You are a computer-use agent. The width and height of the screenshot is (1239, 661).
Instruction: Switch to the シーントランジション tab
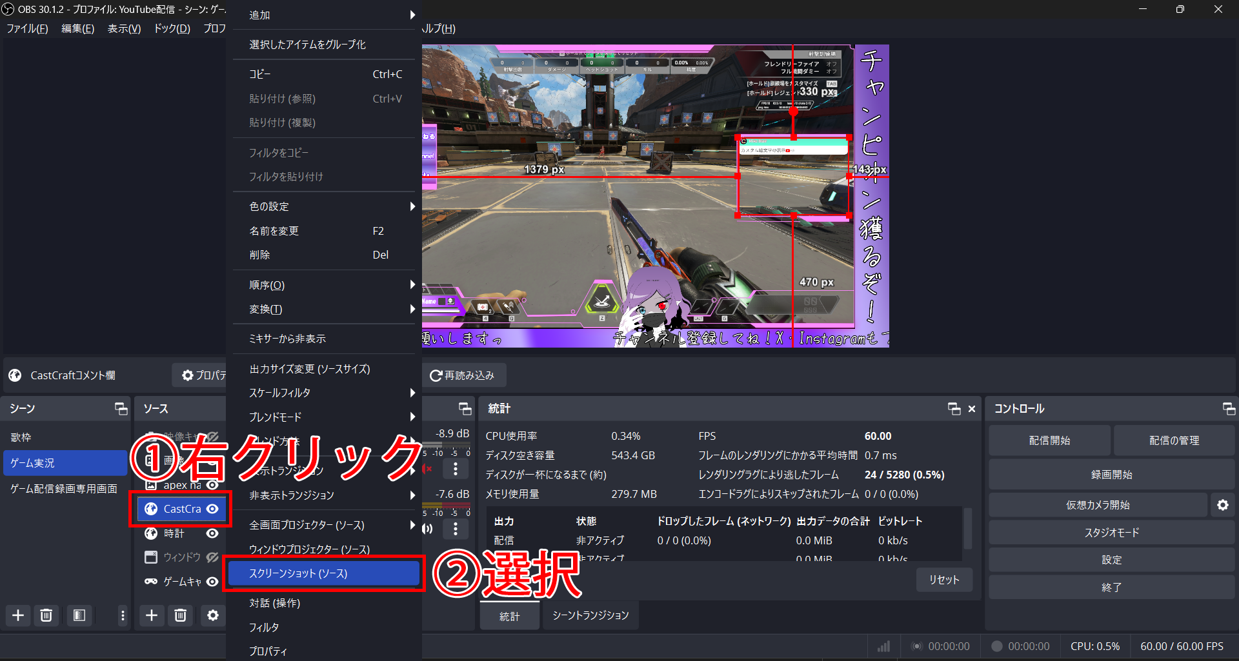(x=590, y=615)
